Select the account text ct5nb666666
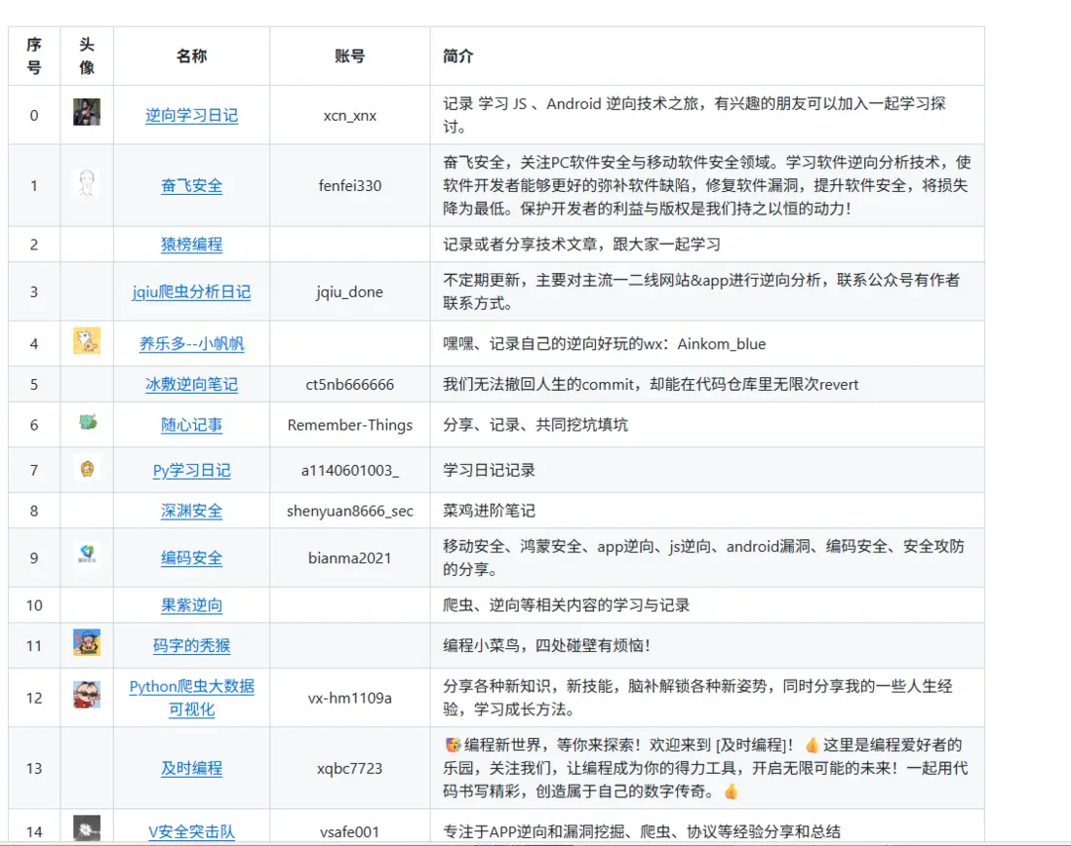This screenshot has width=1071, height=846. click(350, 384)
